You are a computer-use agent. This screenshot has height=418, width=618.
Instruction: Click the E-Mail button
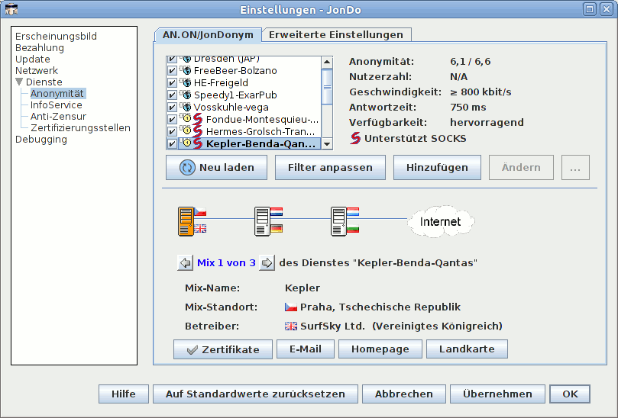pos(306,349)
